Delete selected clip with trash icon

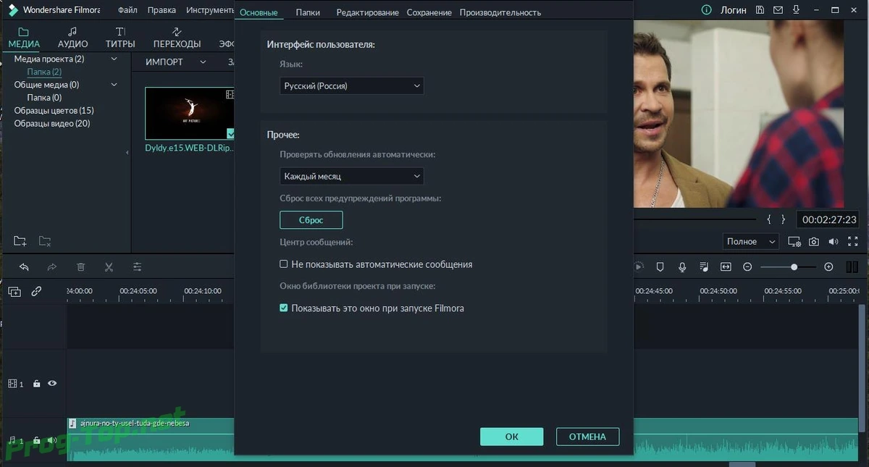[81, 266]
